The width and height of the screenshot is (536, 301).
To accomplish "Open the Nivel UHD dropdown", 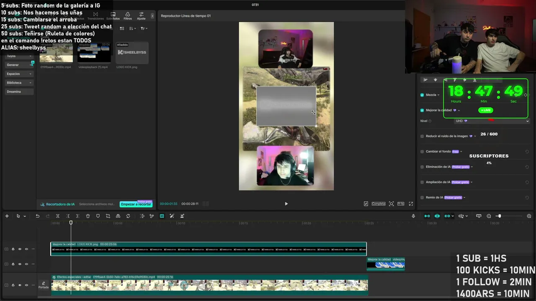I will tap(492, 121).
